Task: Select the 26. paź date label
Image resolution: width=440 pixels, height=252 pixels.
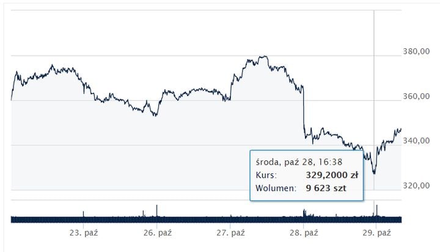Action: pos(157,233)
